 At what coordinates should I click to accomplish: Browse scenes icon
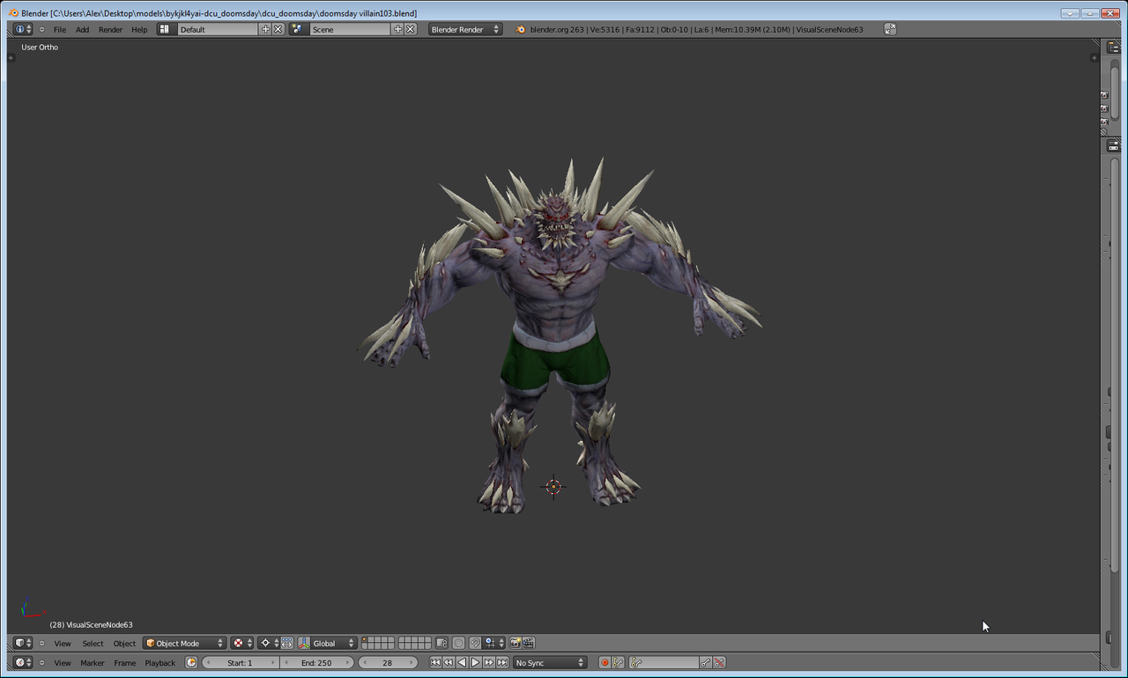click(x=297, y=29)
